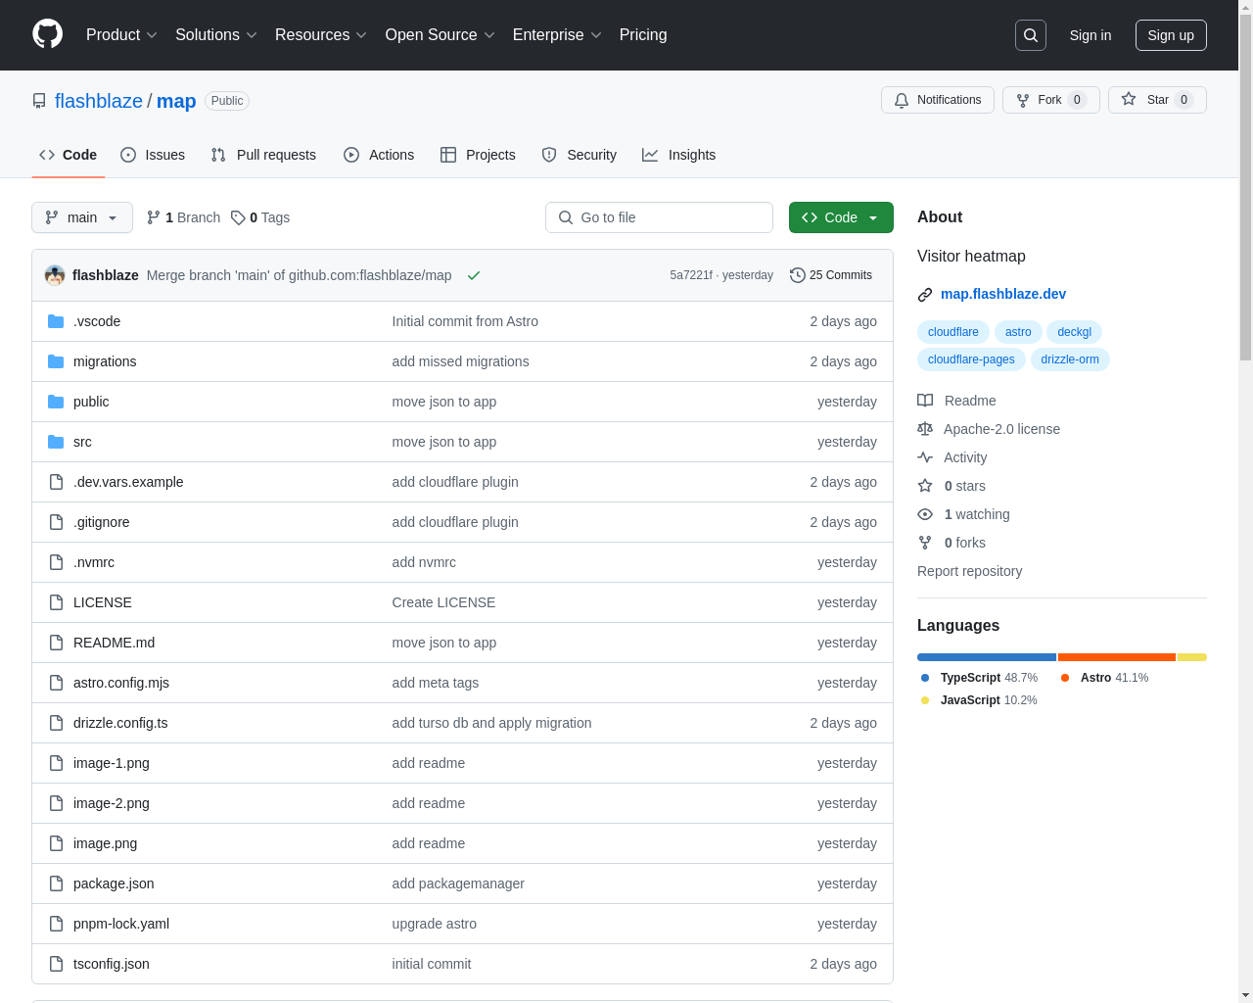Screen dimensions: 1253x1003
Task: Click the tag icon beside 0 Tags
Action: [x=238, y=217]
